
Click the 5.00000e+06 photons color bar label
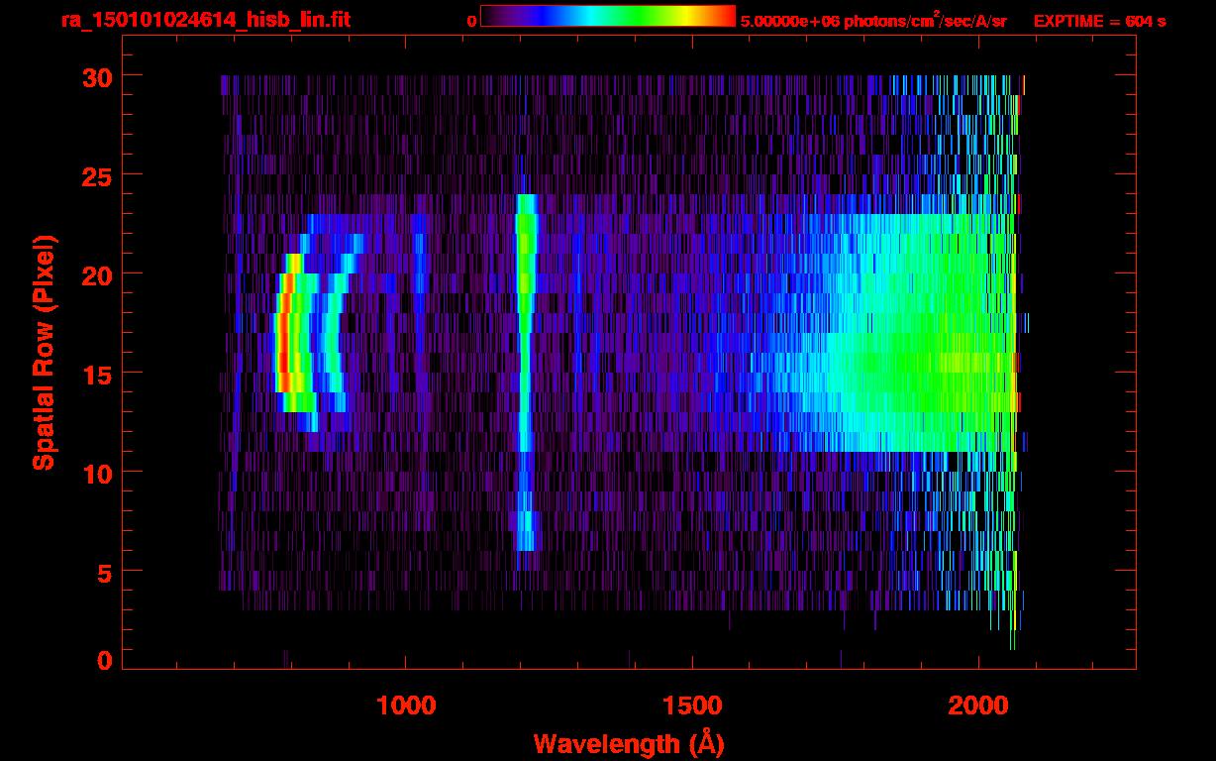pos(872,21)
